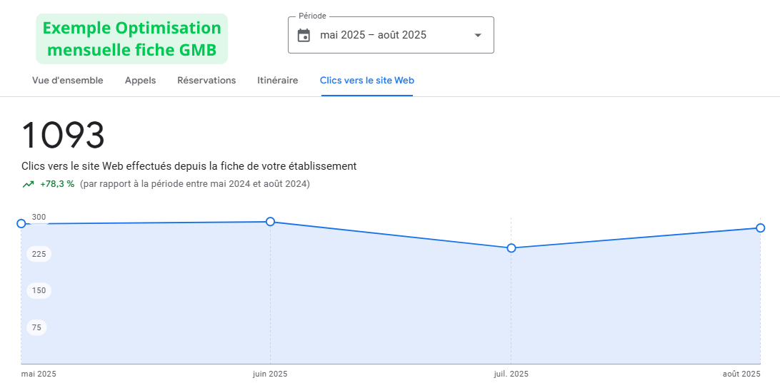Viewport: 780px width, 388px height.
Task: Select the juil. 2025 chart data point
Action: coord(511,248)
